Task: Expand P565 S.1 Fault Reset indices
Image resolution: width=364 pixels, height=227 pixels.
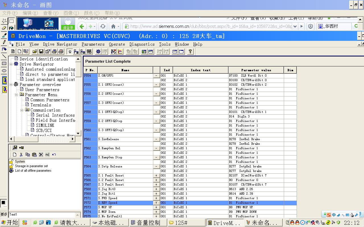Action: 156,176
